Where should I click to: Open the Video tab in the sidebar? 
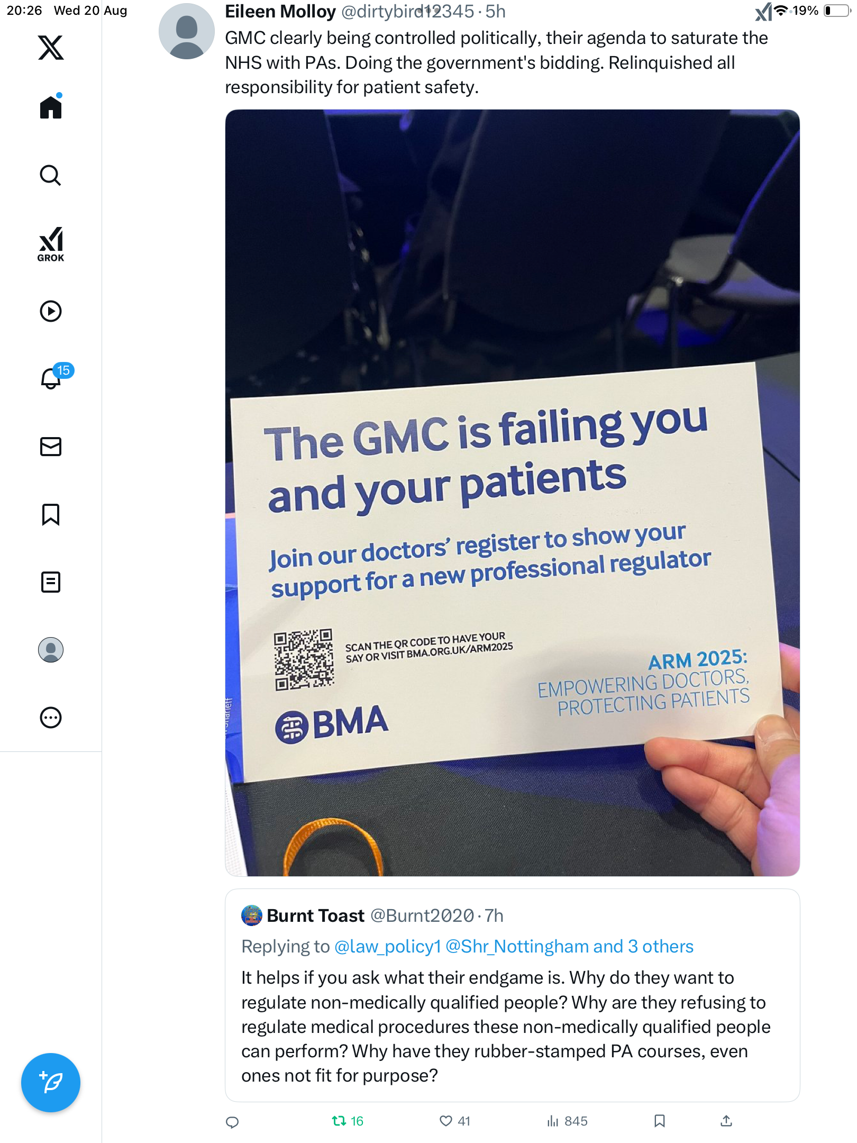pyautogui.click(x=51, y=311)
